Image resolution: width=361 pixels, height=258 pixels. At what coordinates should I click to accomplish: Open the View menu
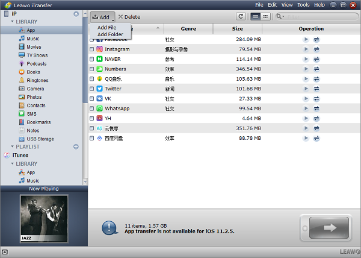(x=287, y=5)
